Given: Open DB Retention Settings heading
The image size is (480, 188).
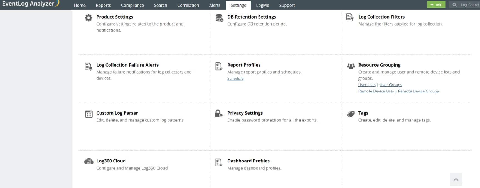Looking at the screenshot, I should 252,17.
